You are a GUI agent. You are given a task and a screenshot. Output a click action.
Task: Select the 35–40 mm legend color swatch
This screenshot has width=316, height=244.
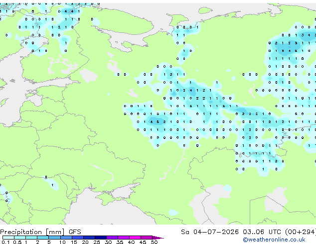(124, 238)
